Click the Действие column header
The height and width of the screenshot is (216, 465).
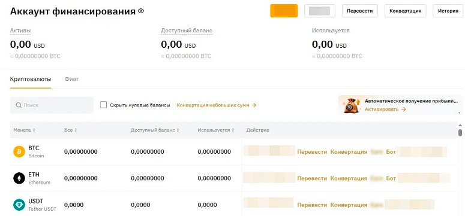pos(258,130)
